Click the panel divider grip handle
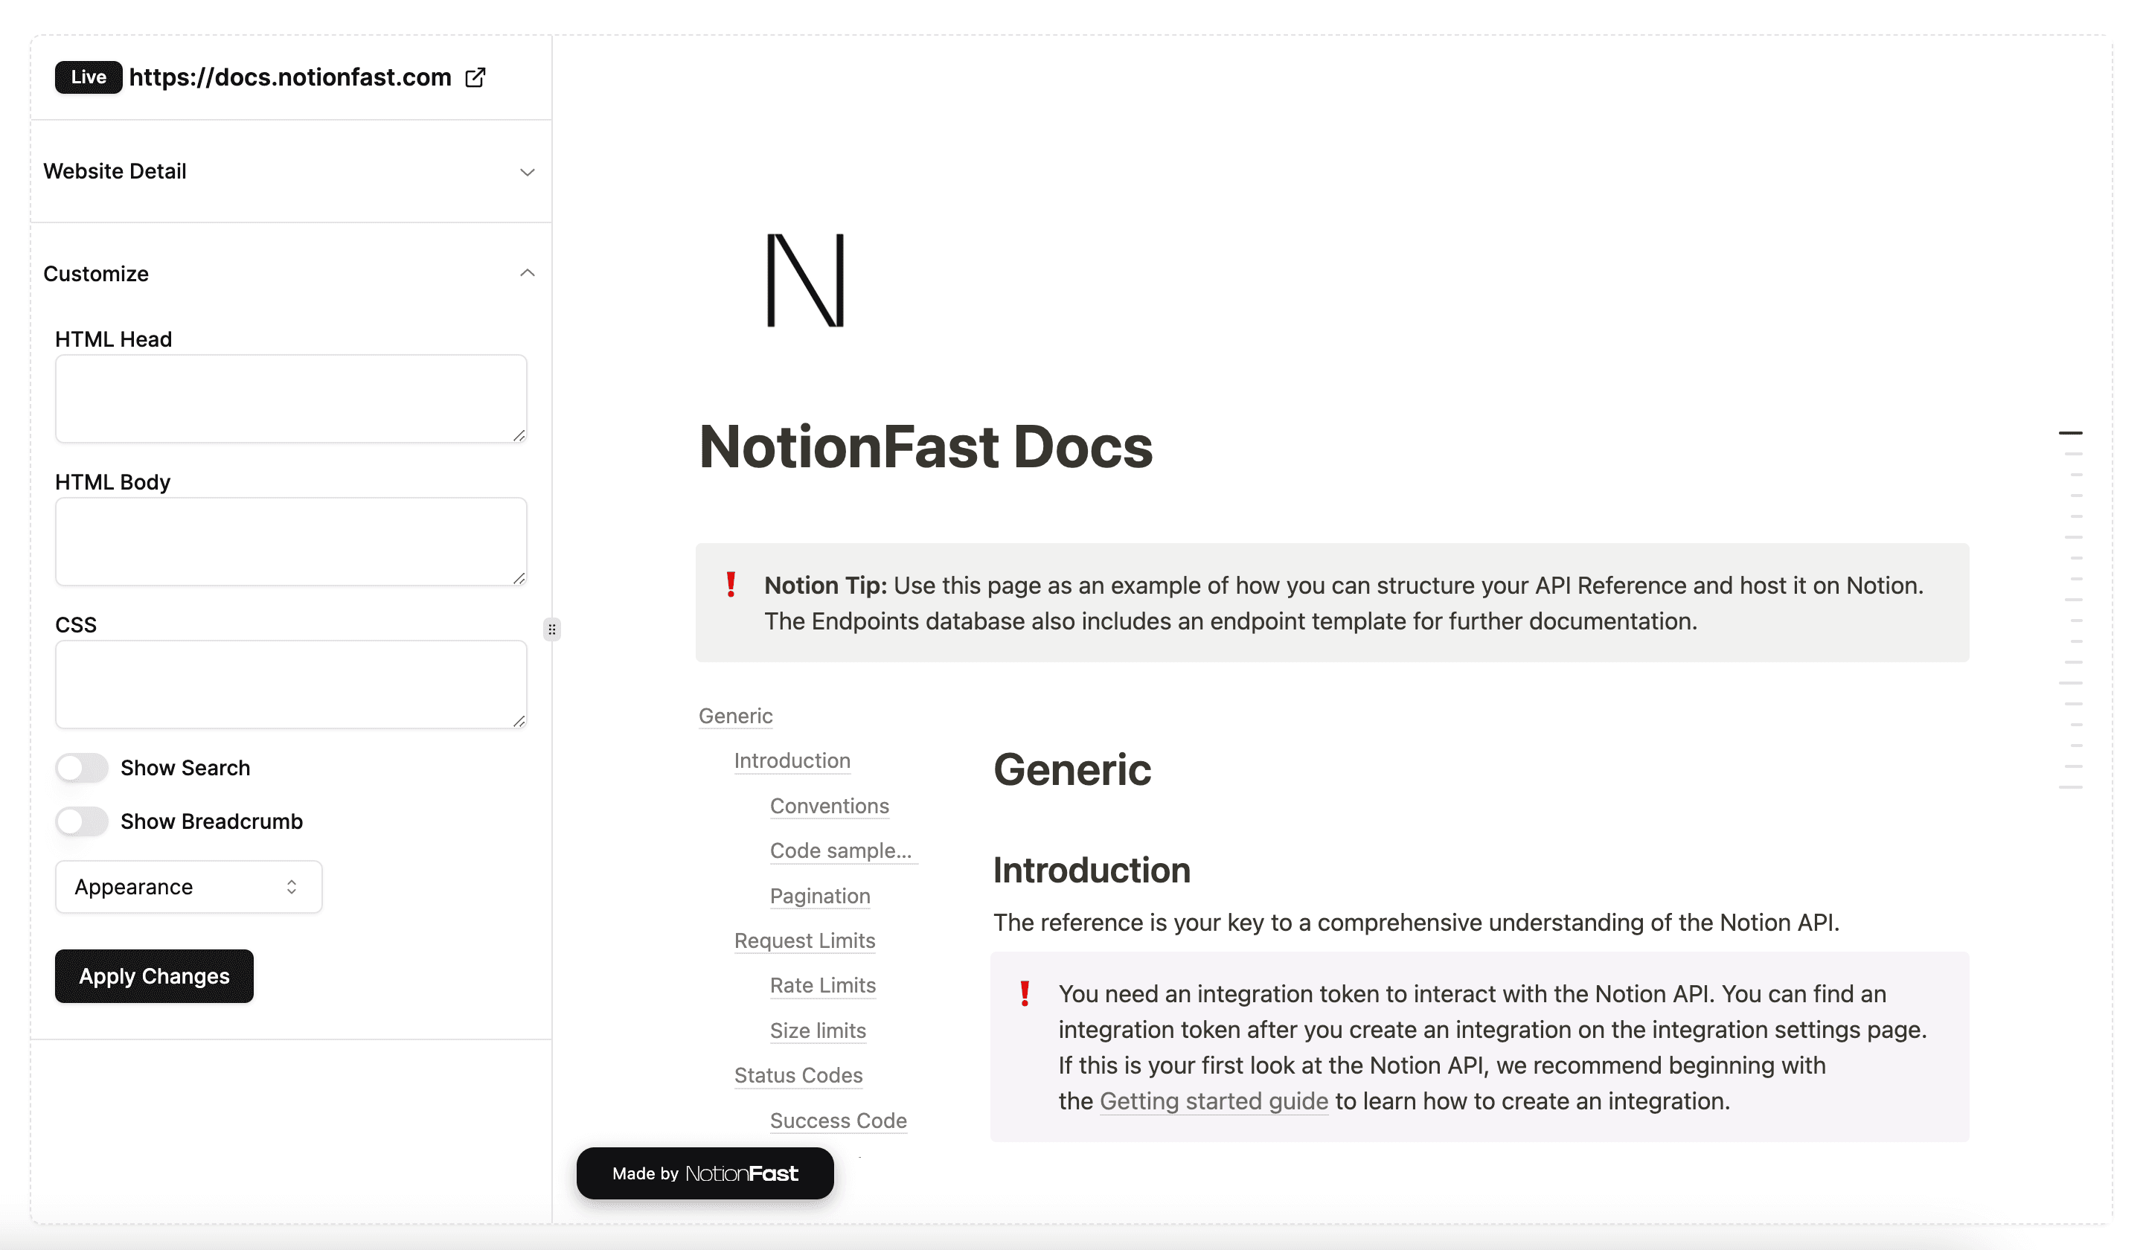Screen dimensions: 2143x1250 pyautogui.click(x=552, y=629)
